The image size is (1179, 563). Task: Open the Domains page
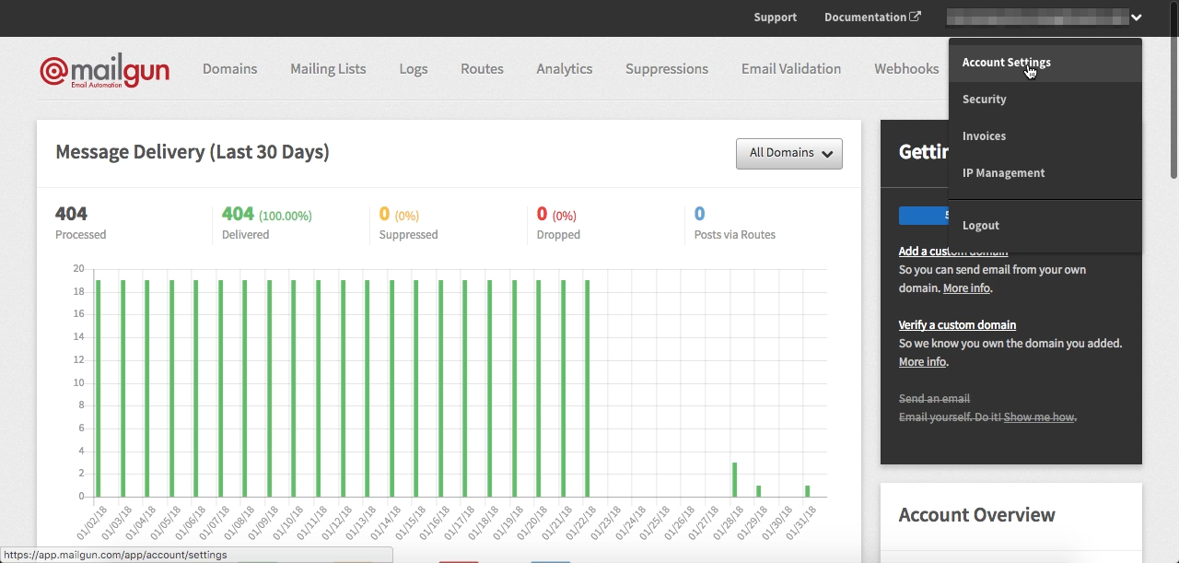click(x=229, y=68)
